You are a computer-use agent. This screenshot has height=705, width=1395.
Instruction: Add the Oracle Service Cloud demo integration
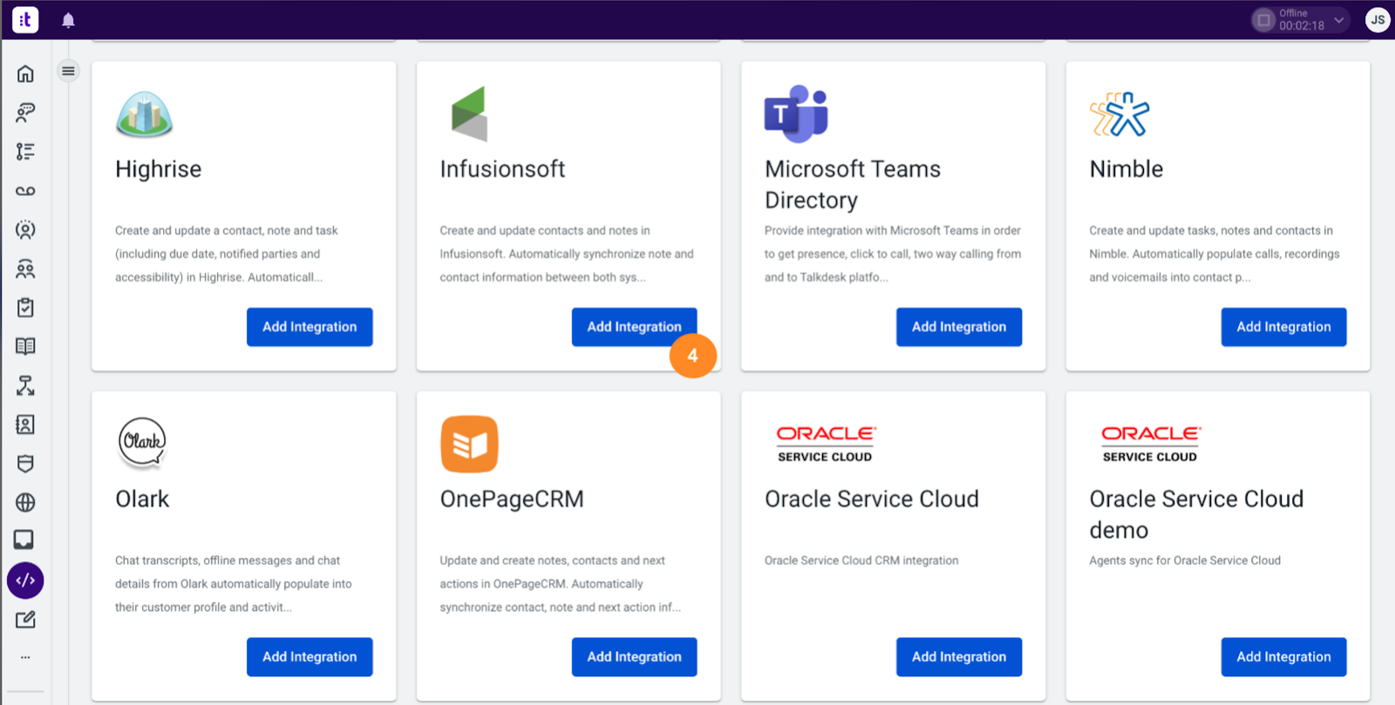tap(1283, 657)
